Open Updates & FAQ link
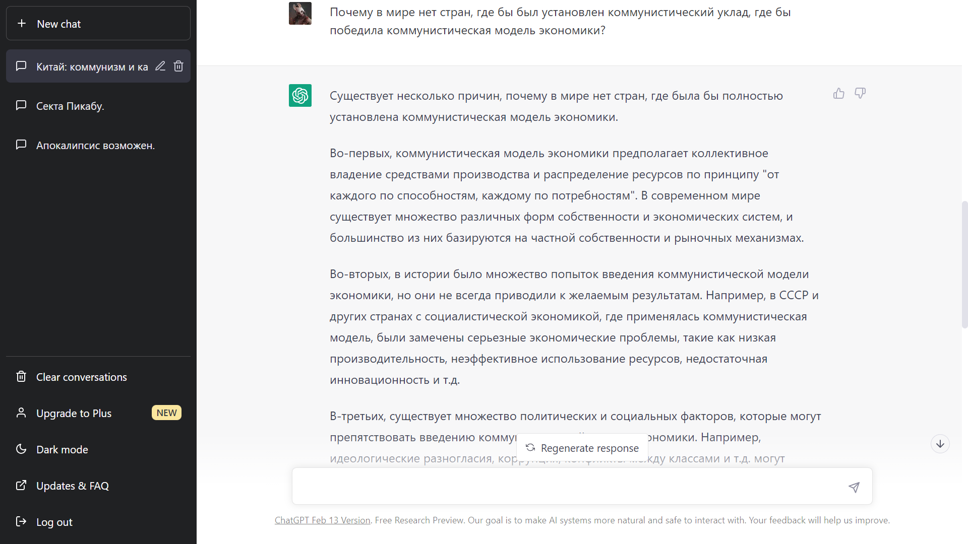This screenshot has height=544, width=968. pyautogui.click(x=73, y=486)
